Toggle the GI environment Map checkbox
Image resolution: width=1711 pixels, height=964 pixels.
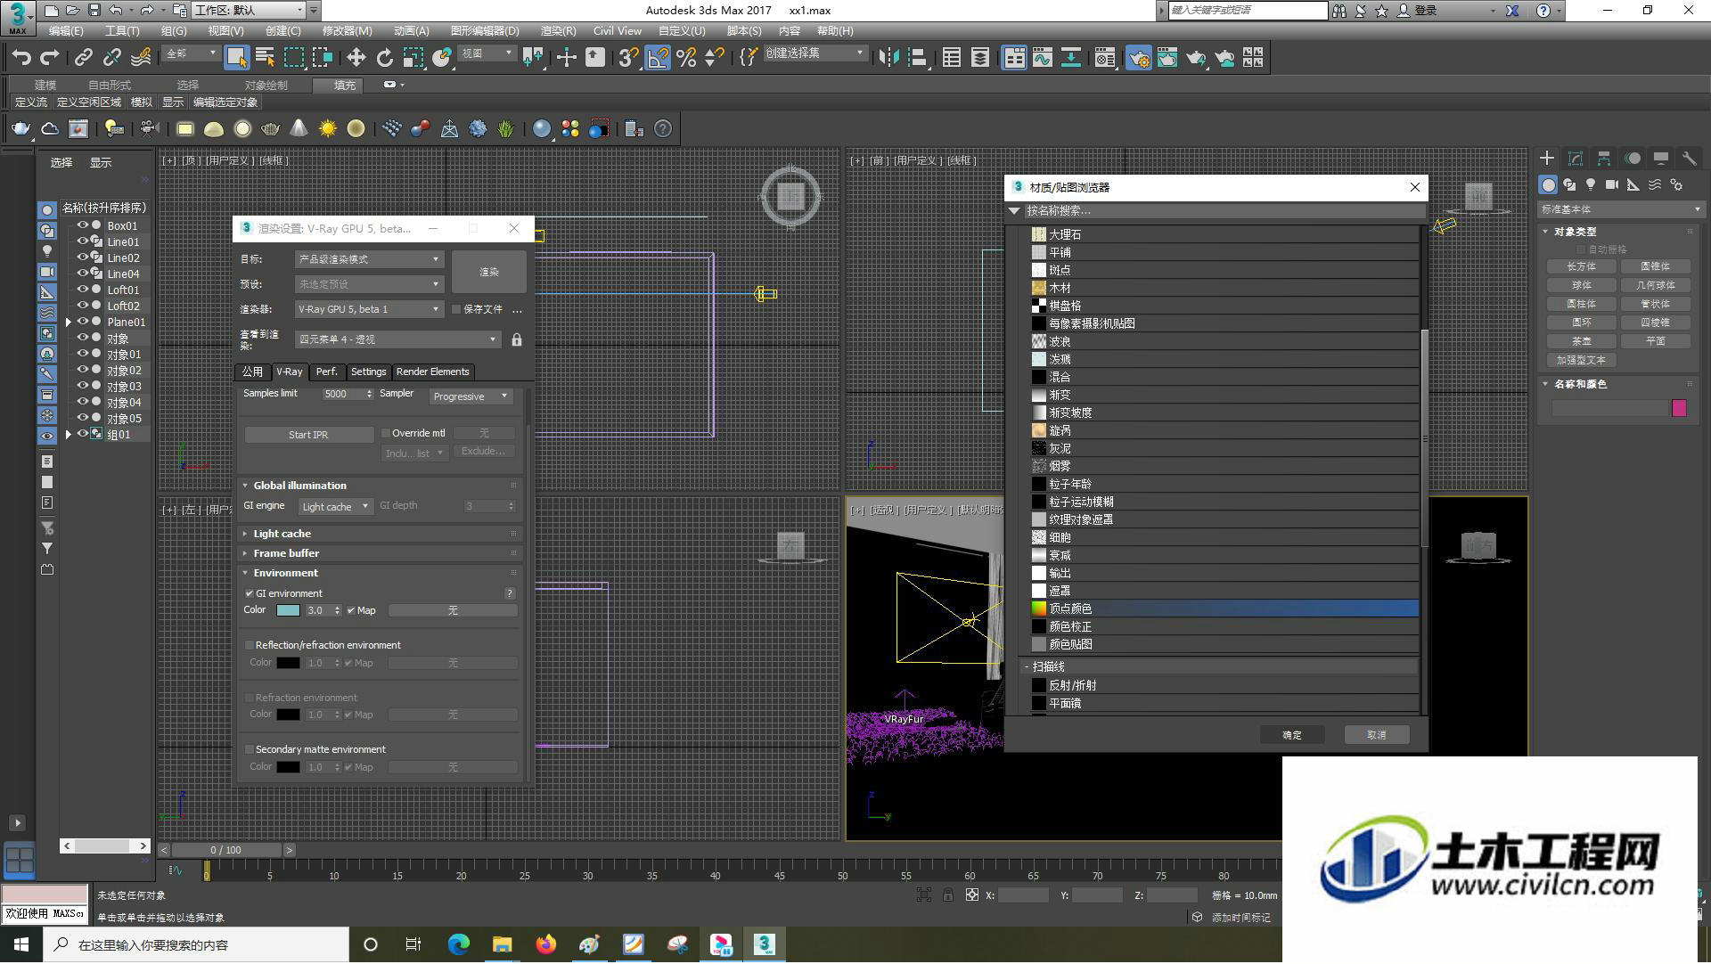coord(351,611)
